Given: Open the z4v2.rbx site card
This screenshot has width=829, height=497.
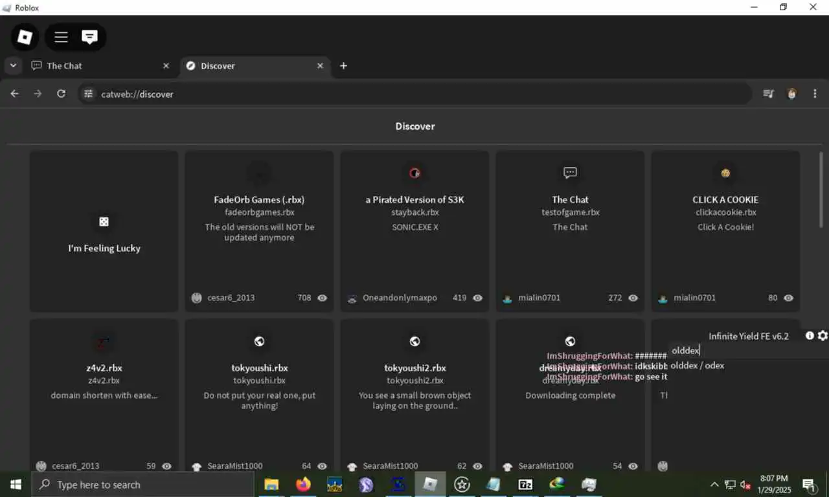Looking at the screenshot, I should tap(104, 396).
